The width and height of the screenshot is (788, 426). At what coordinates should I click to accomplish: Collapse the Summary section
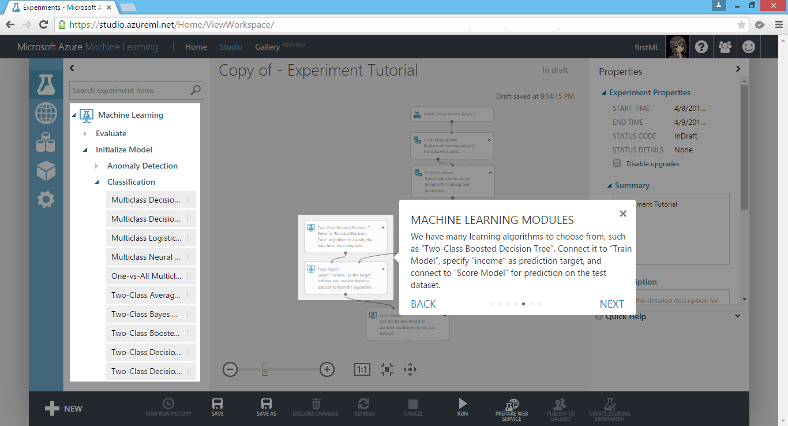click(x=610, y=186)
